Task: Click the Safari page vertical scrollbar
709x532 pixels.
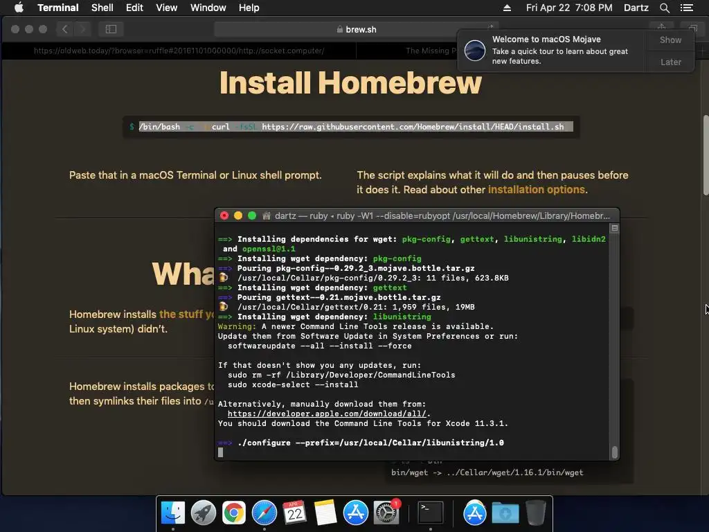Action: (706, 156)
